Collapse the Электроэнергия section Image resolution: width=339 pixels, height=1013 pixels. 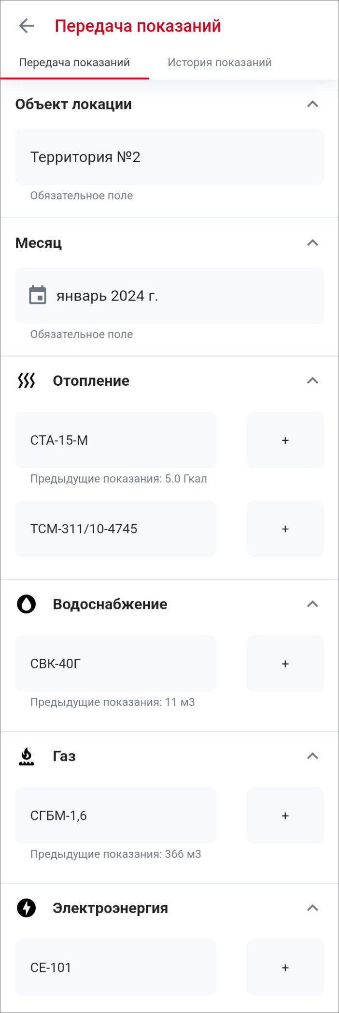312,908
